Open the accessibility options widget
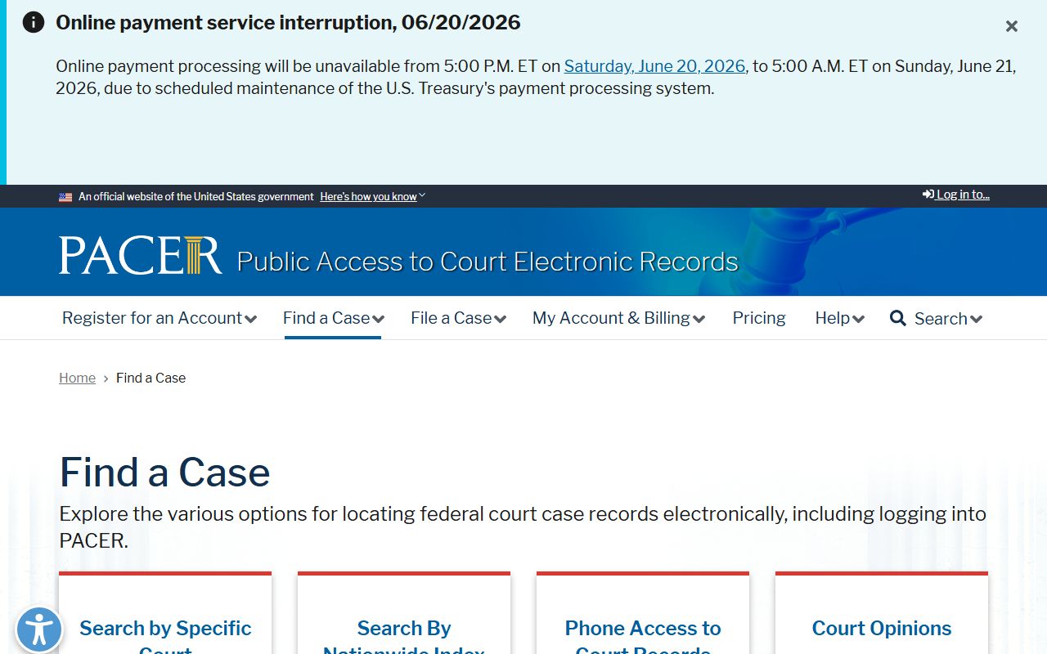Screen dimensions: 1047x654 [x=39, y=630]
